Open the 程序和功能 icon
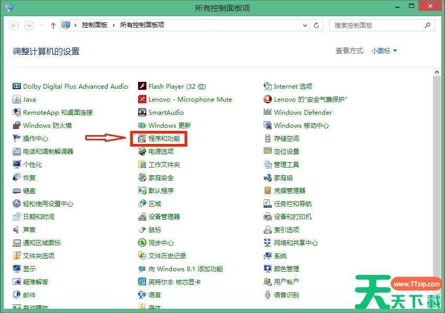Image resolution: width=445 pixels, height=313 pixels. (142, 139)
